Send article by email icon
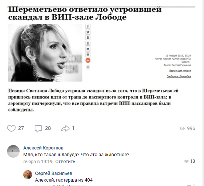This screenshot has height=186, width=204. click(88, 49)
